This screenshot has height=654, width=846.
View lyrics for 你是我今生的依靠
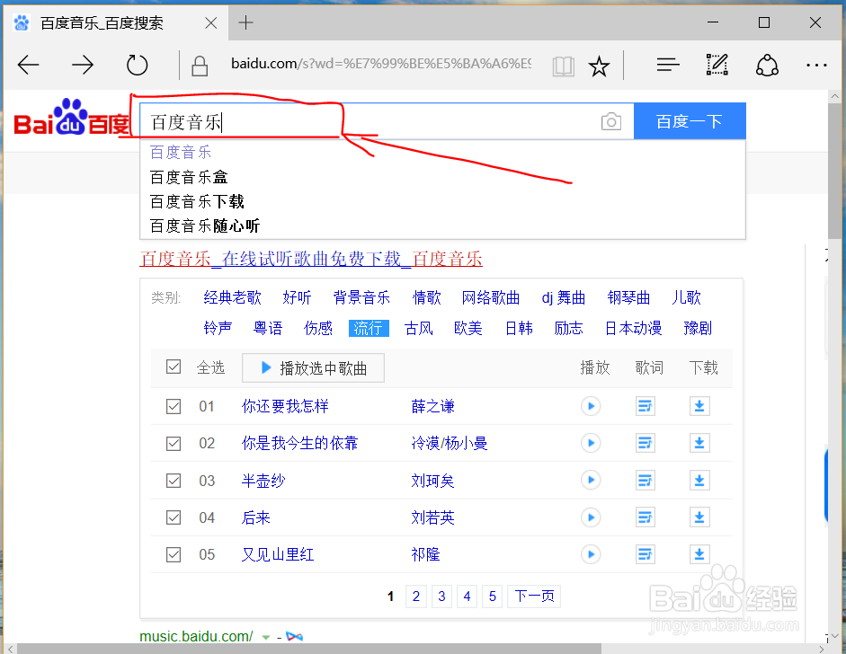[646, 443]
